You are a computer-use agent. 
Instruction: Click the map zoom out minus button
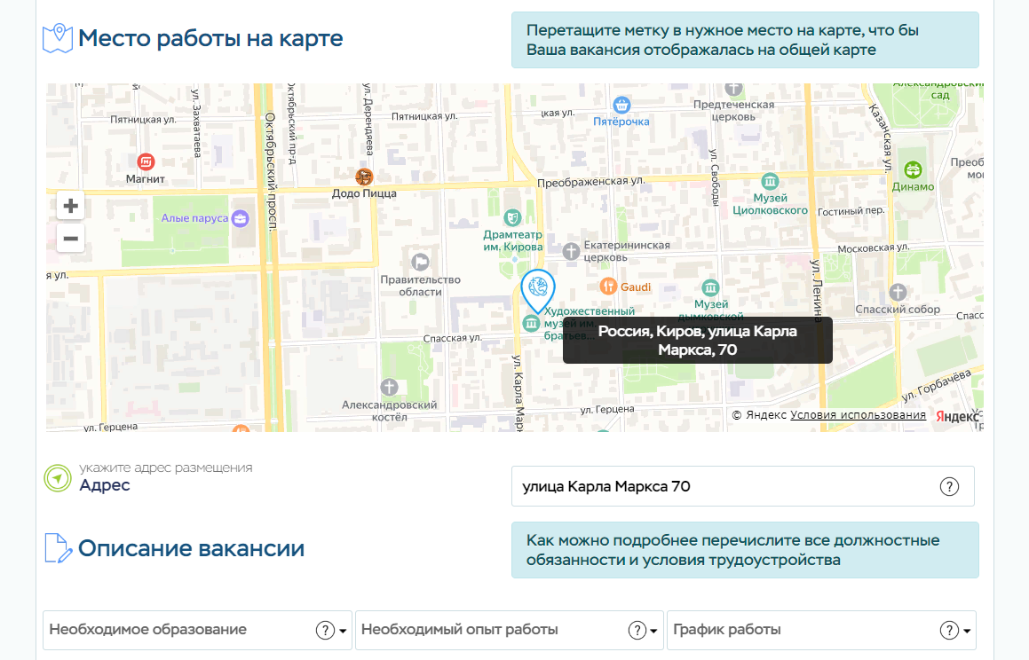click(x=70, y=238)
